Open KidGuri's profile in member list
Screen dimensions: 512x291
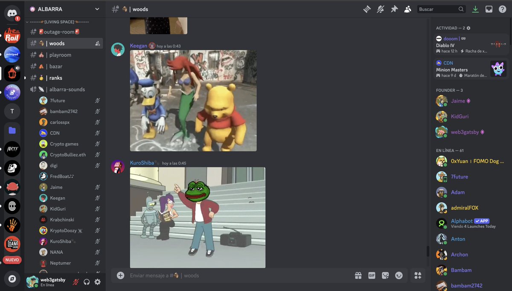click(x=471, y=116)
